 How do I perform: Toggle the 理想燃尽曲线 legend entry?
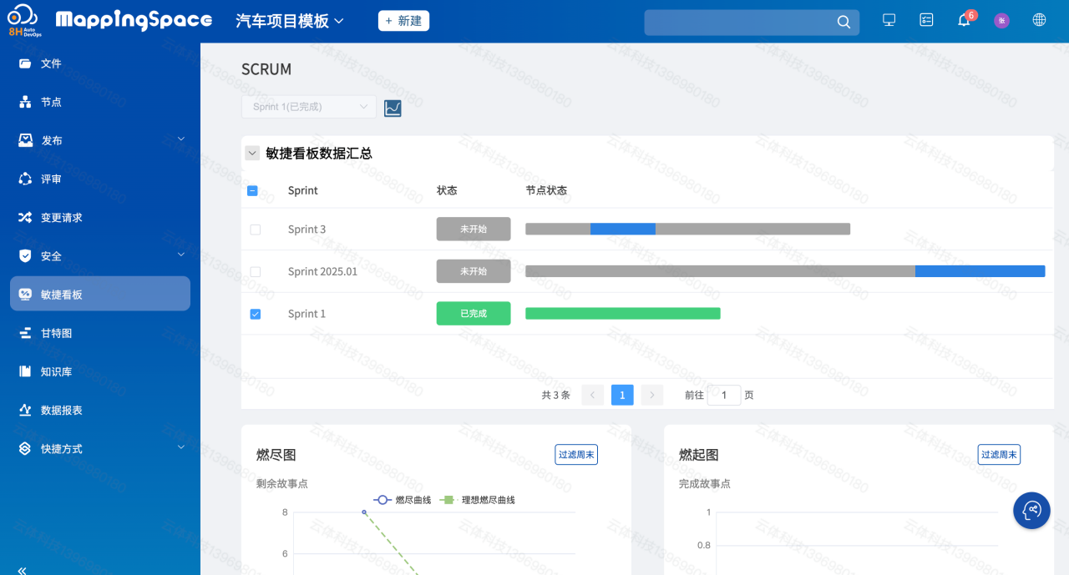(x=478, y=500)
